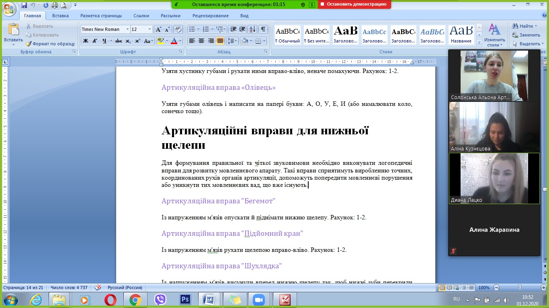Toggle bold formatting (Ж)
This screenshot has width=549, height=308.
(85, 41)
